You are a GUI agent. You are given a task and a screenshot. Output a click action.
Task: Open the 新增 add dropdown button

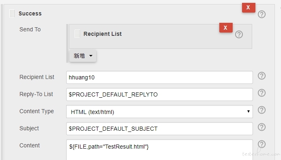click(x=83, y=56)
